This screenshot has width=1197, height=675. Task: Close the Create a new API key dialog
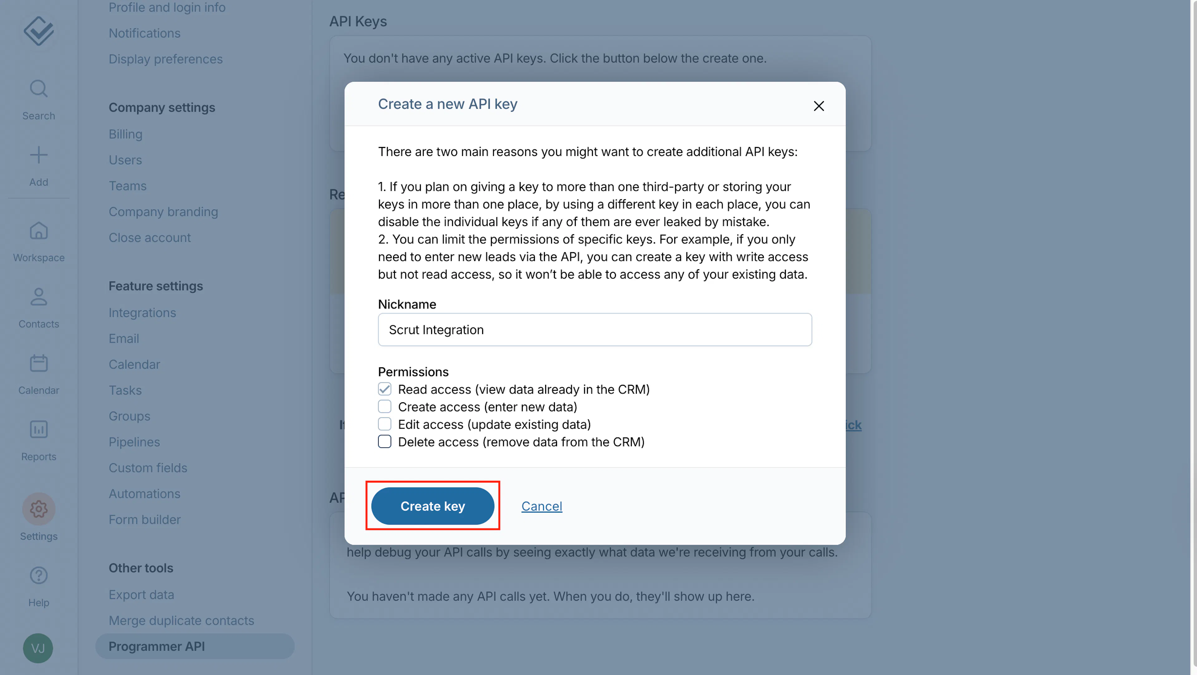tap(819, 106)
